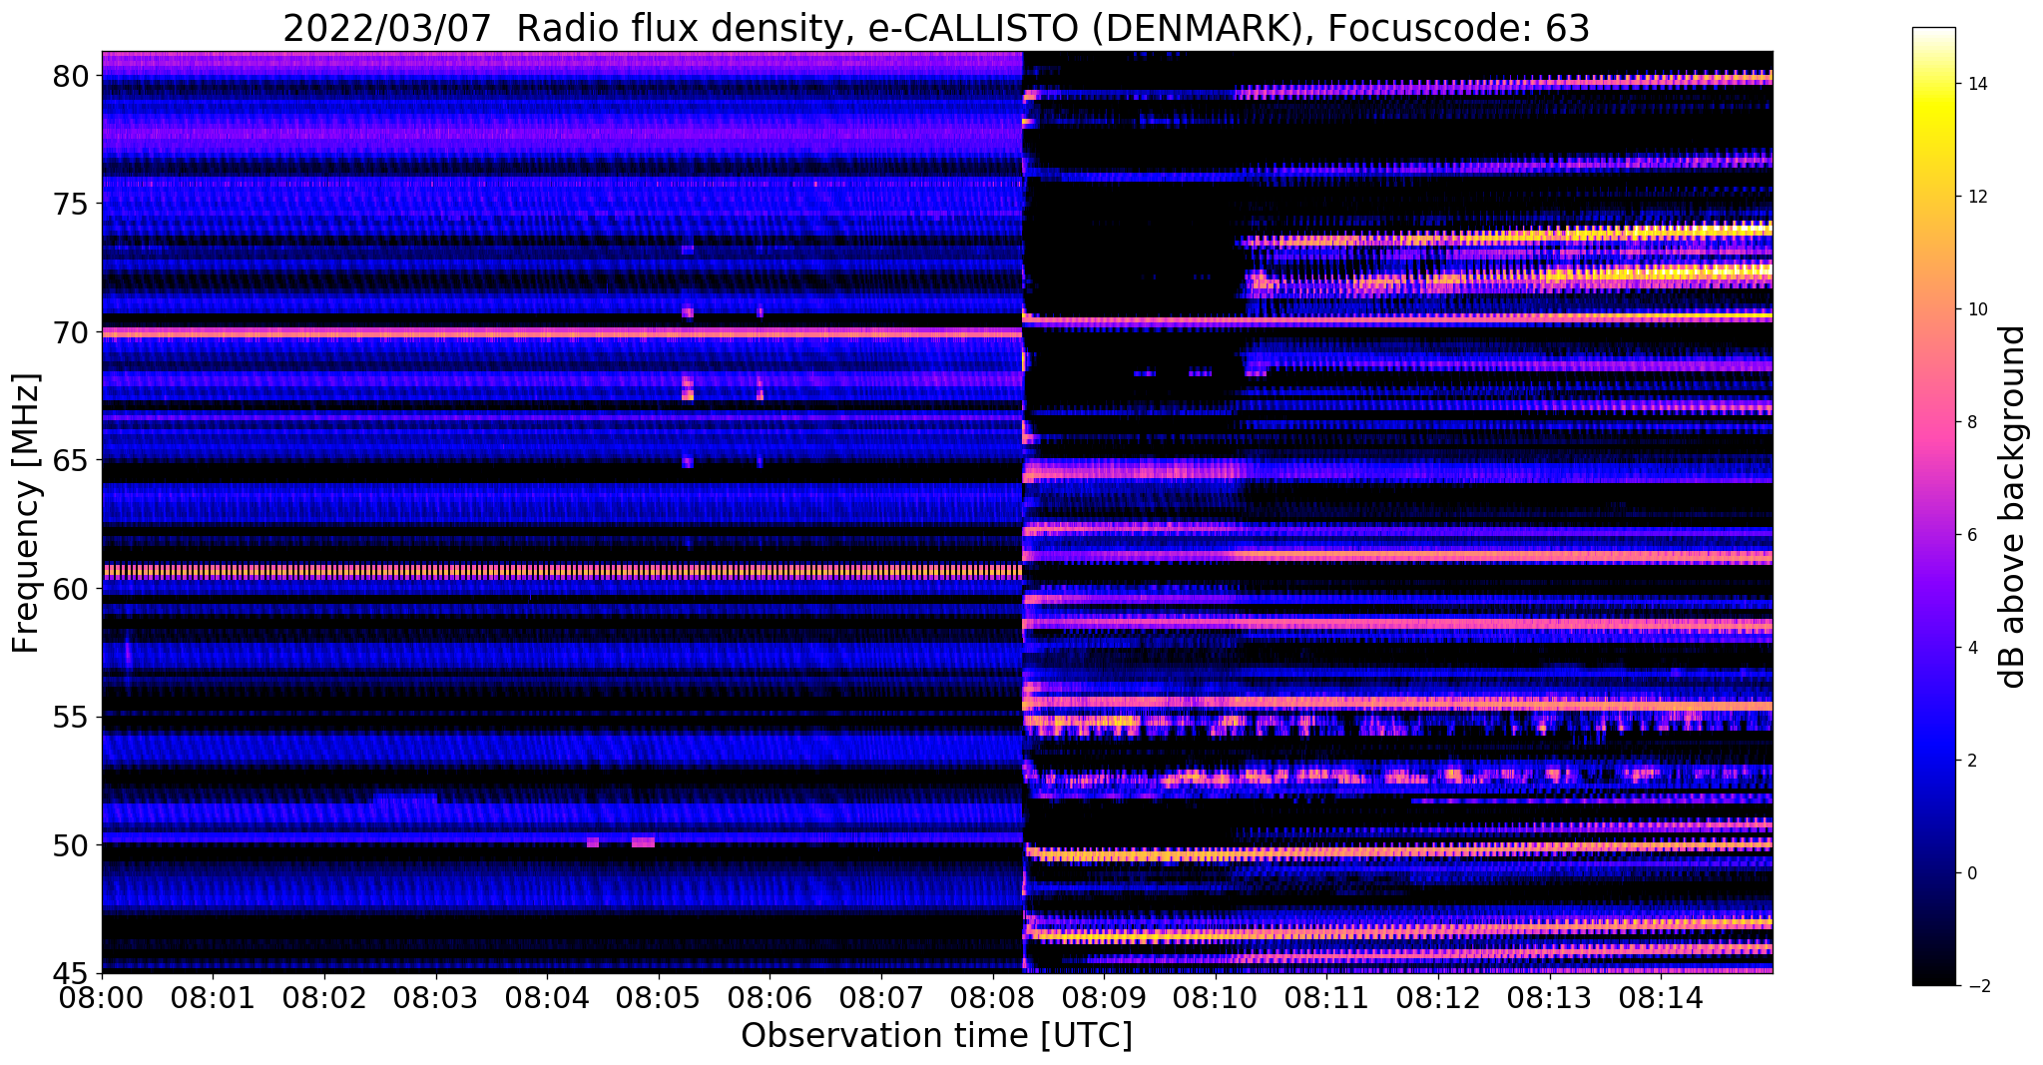Click the 08:06 time tick label
The height and width of the screenshot is (1065, 2043).
point(769,997)
